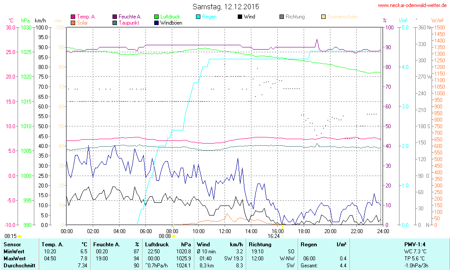Click the gray Richtung legend swatch
Viewport: 450px width, 270px height.
click(x=282, y=17)
